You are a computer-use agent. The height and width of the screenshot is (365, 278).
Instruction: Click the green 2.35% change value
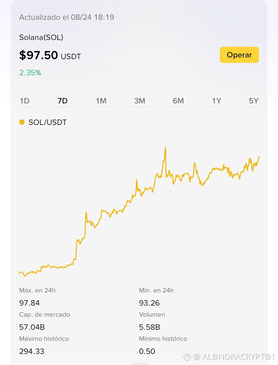click(x=30, y=73)
